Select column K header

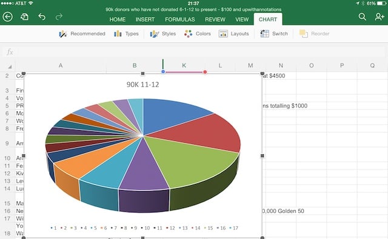point(184,65)
